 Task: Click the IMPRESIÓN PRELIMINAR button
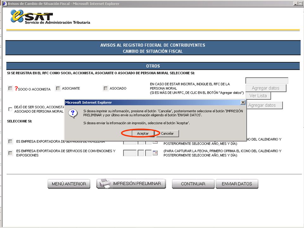click(x=131, y=183)
